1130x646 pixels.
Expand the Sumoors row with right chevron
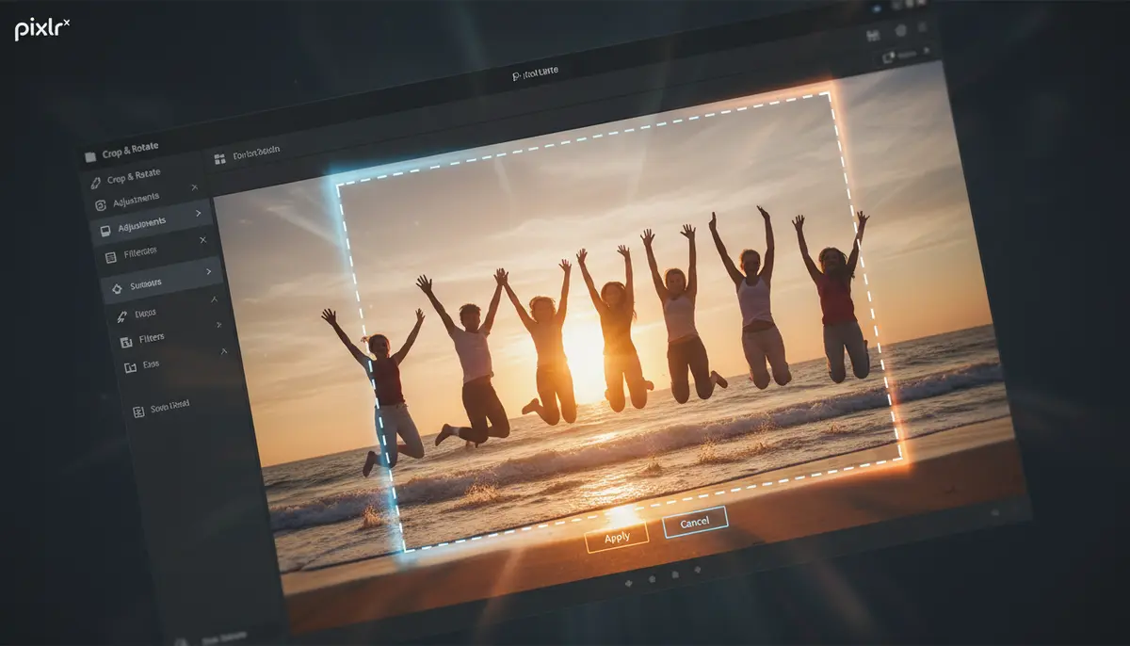(208, 272)
